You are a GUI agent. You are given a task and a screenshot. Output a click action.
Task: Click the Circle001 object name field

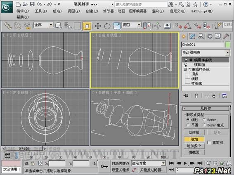point(203,45)
